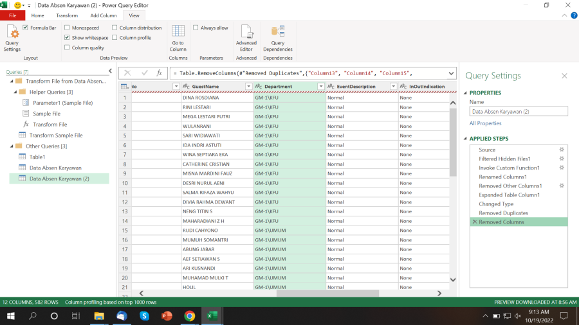Open GuestName column filter dropdown
Image resolution: width=579 pixels, height=325 pixels.
click(248, 86)
